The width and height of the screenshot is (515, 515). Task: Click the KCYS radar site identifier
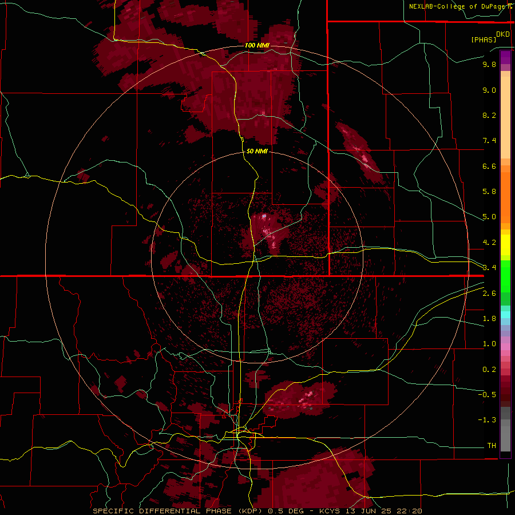pyautogui.click(x=330, y=511)
